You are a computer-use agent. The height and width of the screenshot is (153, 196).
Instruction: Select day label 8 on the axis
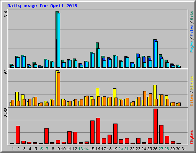point(53,149)
